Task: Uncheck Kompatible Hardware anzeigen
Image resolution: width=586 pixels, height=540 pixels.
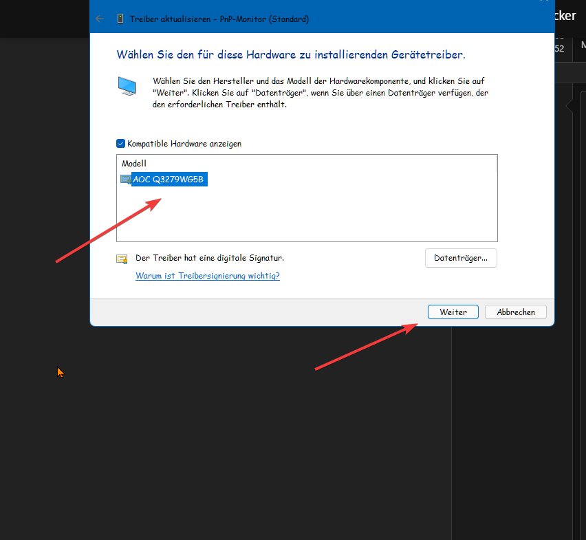Action: [x=121, y=144]
